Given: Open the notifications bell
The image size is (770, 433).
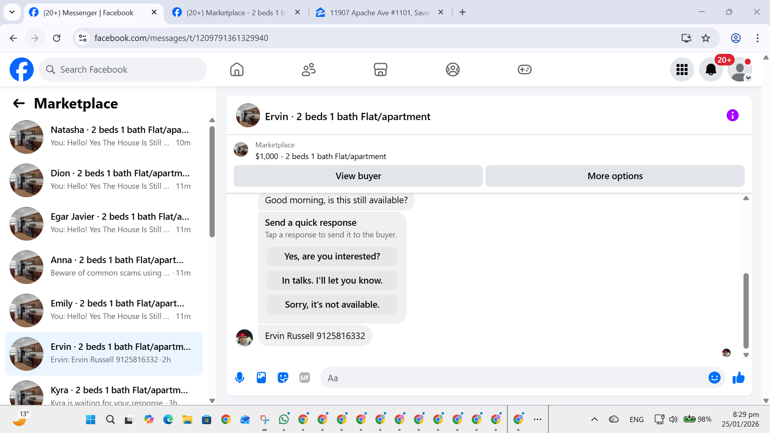Looking at the screenshot, I should pyautogui.click(x=711, y=69).
